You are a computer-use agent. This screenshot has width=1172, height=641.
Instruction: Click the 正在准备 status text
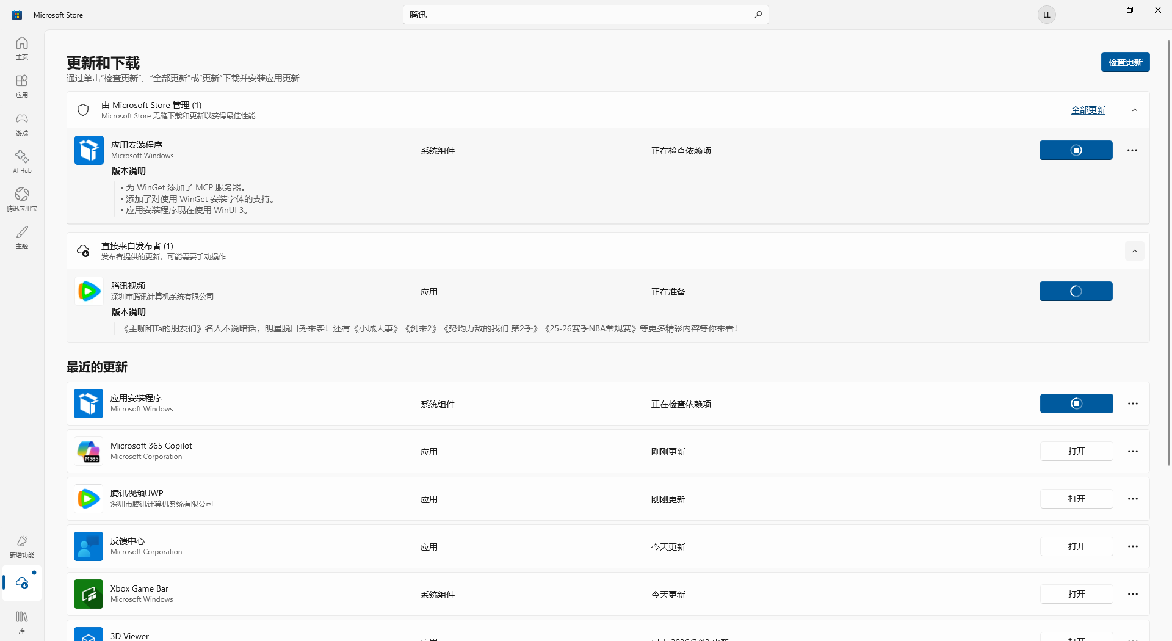coord(668,292)
